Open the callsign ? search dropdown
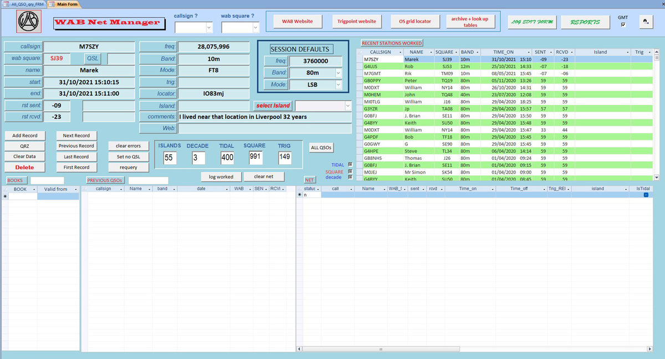The image size is (665, 359). 209,27
